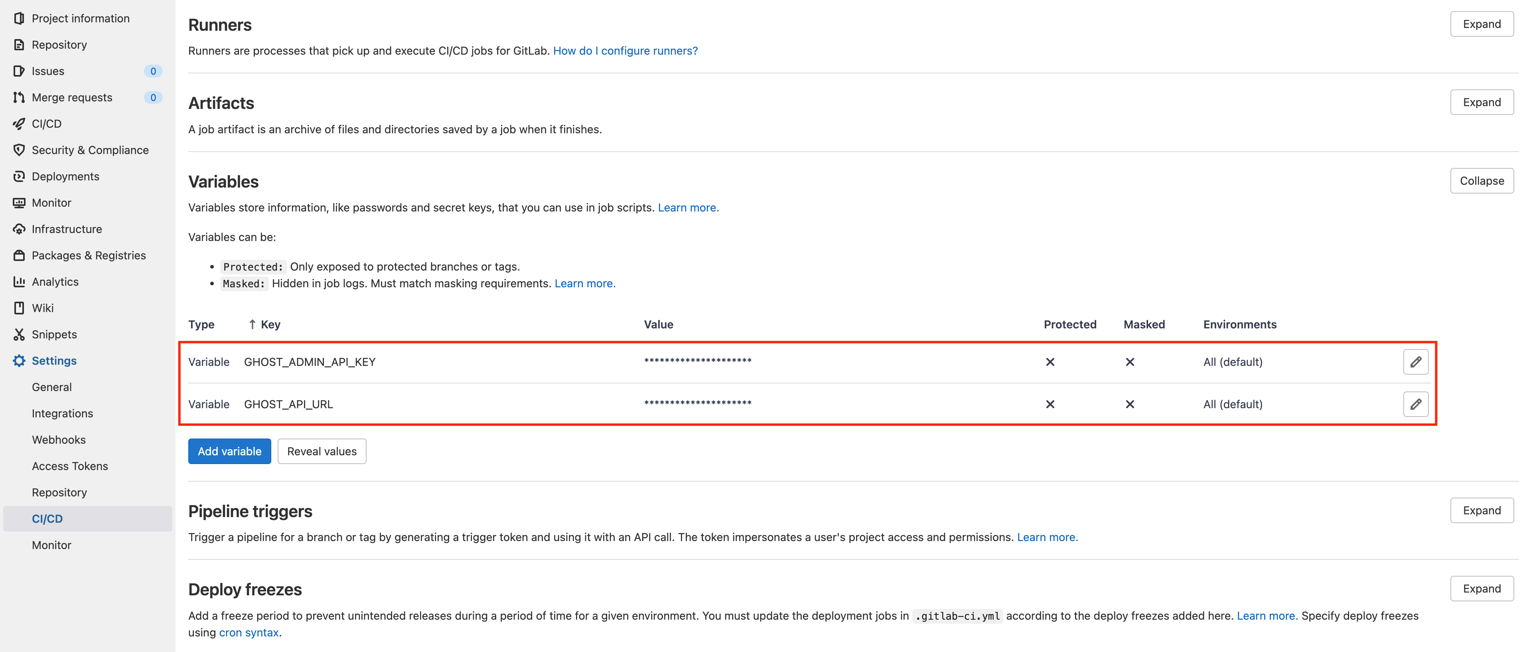Image resolution: width=1531 pixels, height=652 pixels.
Task: Open Packages & Registries bag icon
Action: click(19, 255)
